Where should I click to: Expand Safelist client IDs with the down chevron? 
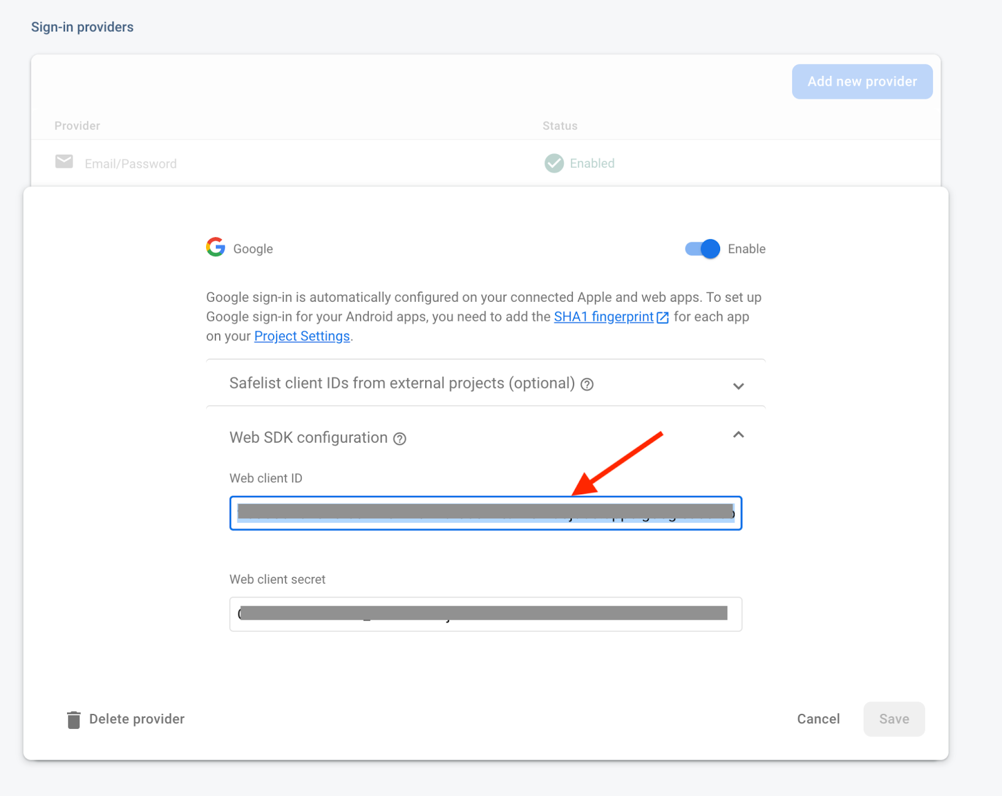tap(738, 386)
